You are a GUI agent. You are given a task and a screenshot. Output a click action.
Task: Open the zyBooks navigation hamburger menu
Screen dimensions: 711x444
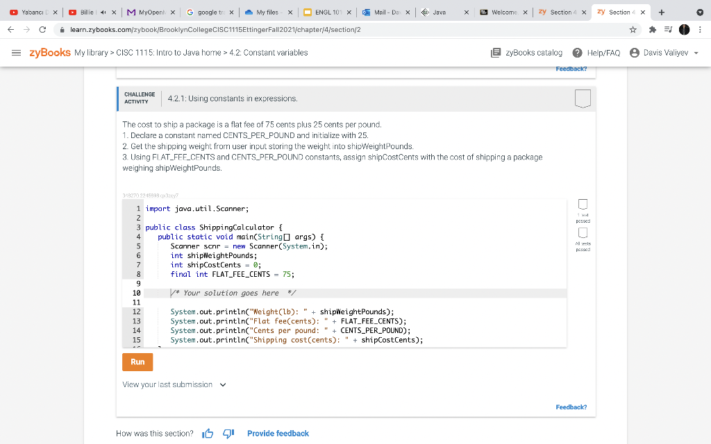pyautogui.click(x=17, y=51)
